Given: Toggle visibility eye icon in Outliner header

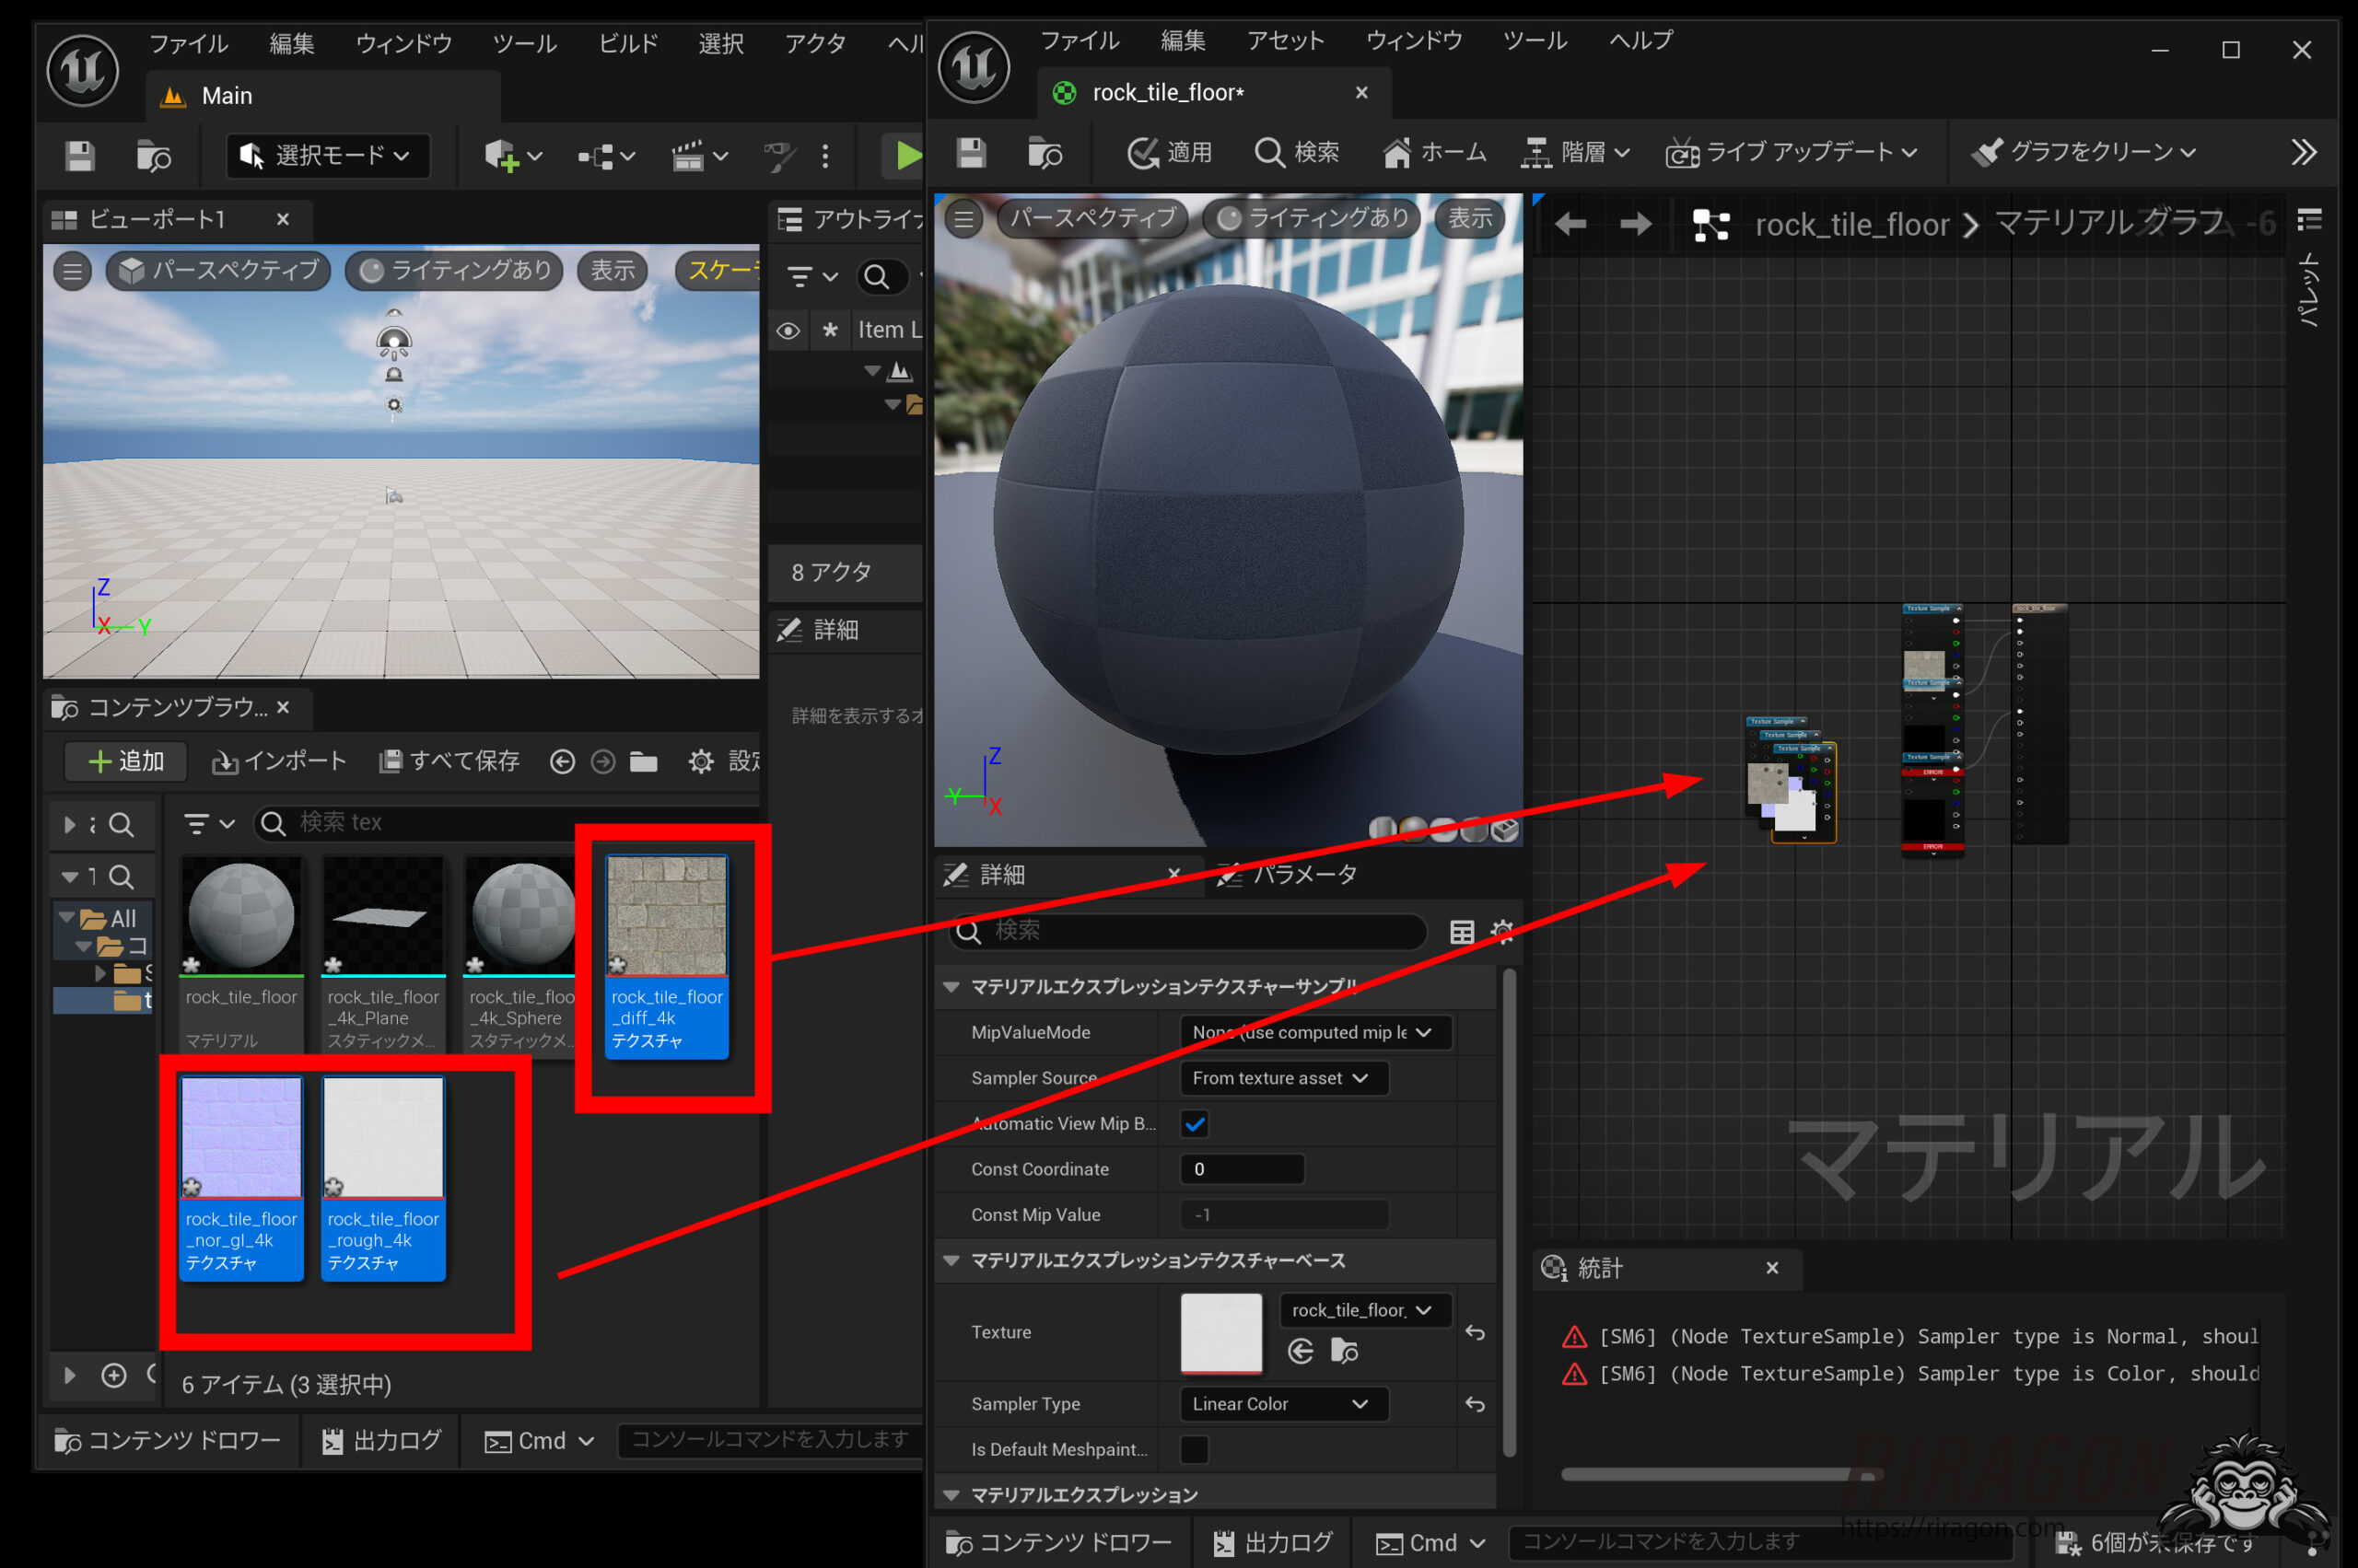Looking at the screenshot, I should click(x=788, y=330).
